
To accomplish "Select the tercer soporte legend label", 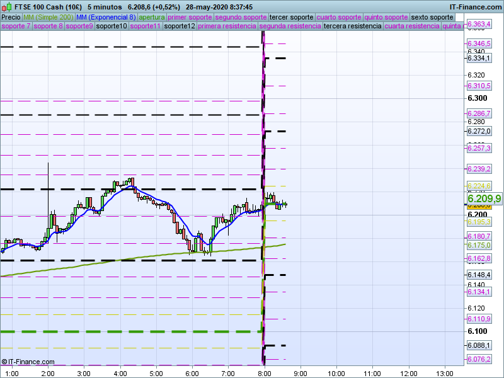I will click(291, 17).
